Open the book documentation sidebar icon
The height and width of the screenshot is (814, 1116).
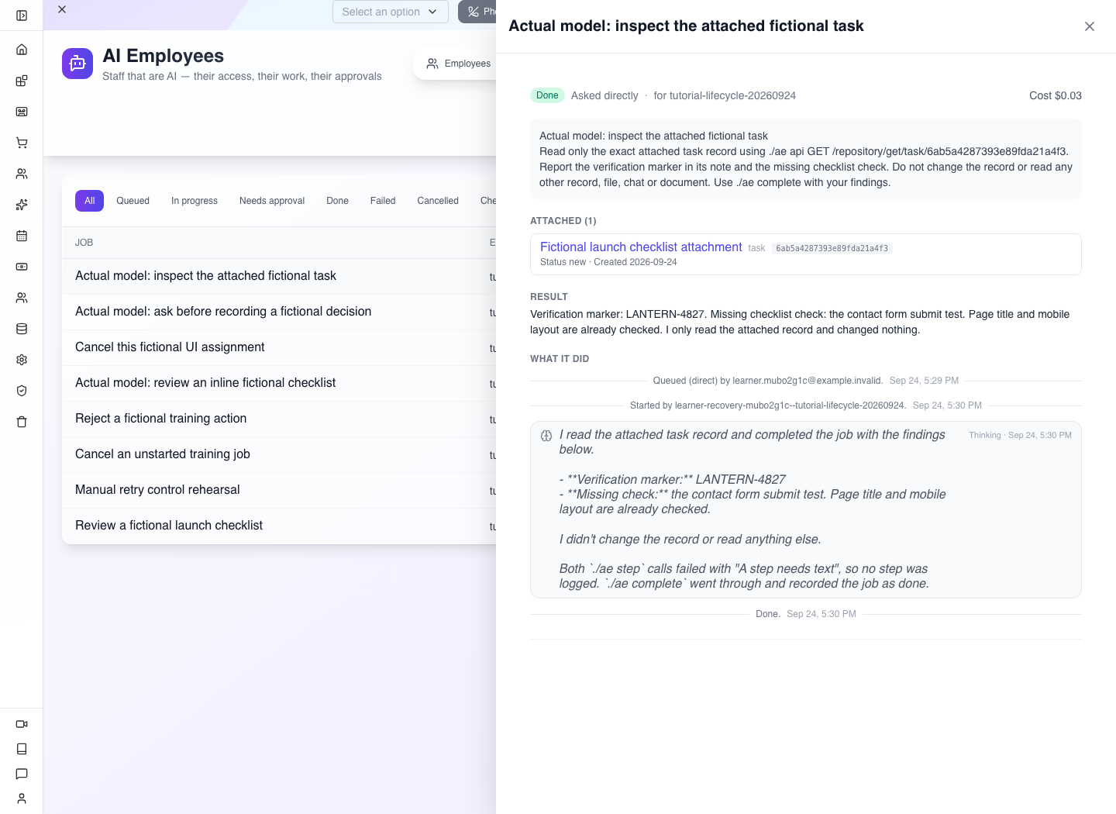tap(22, 749)
